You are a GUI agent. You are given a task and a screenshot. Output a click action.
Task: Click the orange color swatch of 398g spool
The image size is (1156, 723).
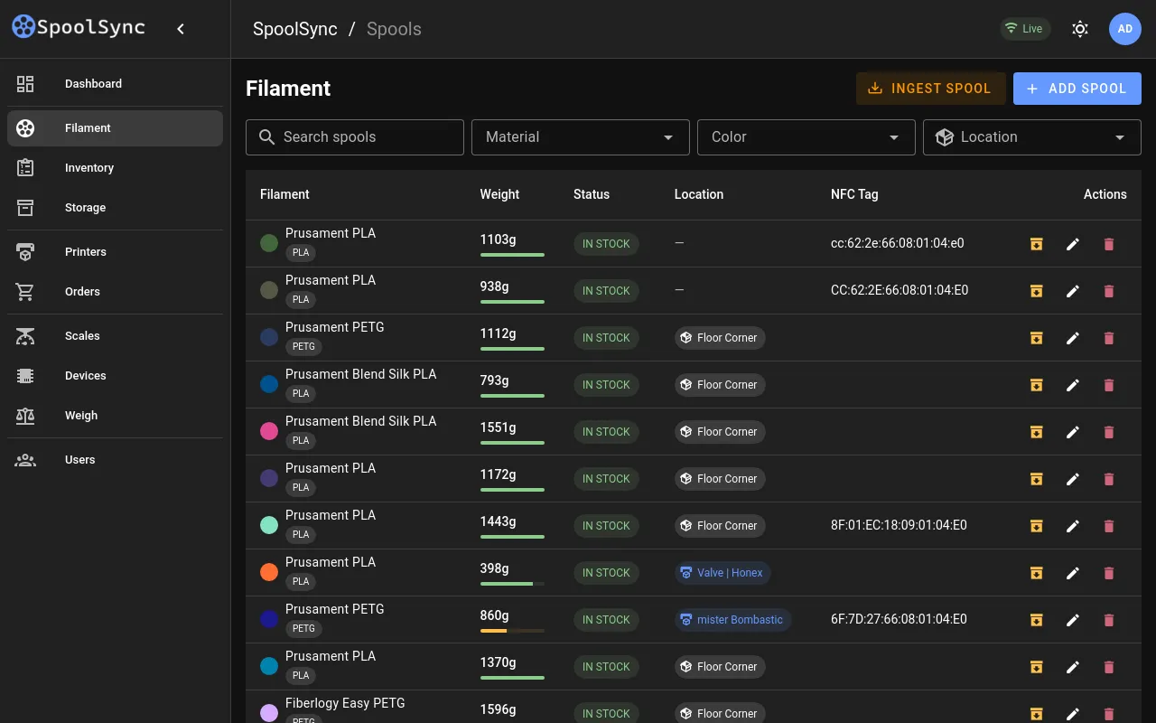tap(269, 572)
